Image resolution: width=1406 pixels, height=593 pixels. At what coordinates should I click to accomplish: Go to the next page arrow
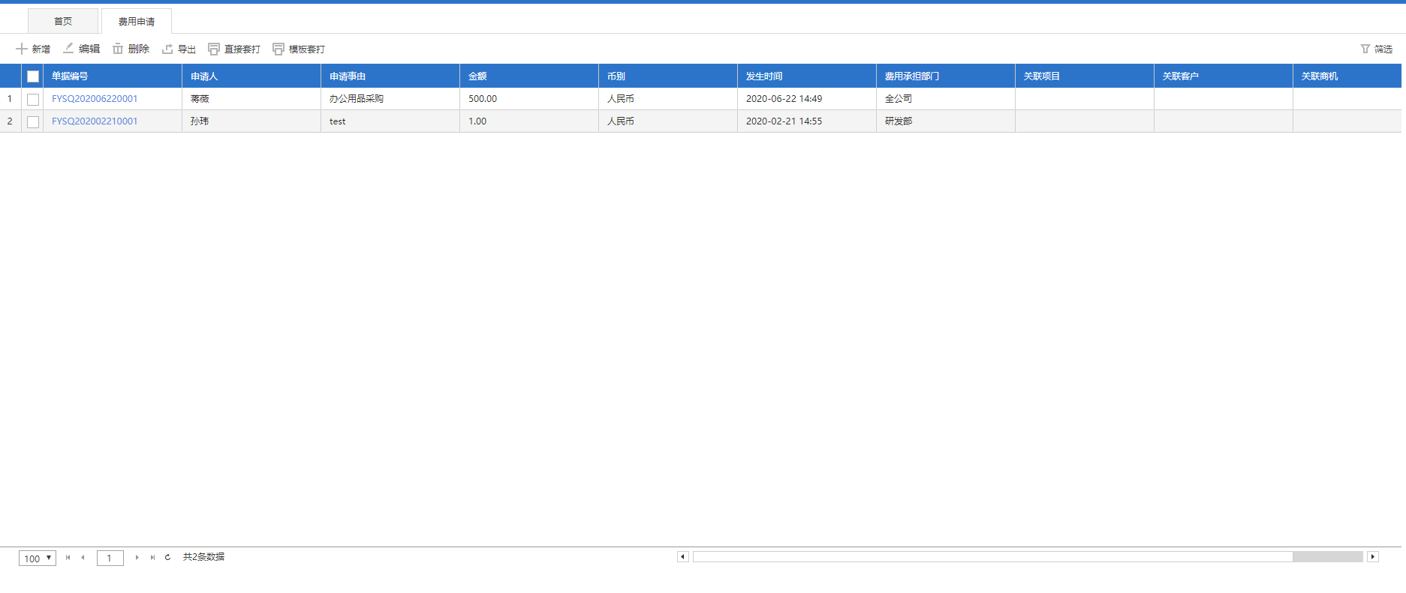[x=137, y=557]
